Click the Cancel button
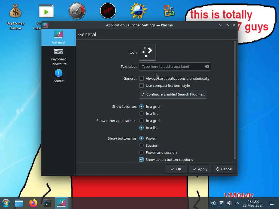The image size is (279, 209). [224, 169]
